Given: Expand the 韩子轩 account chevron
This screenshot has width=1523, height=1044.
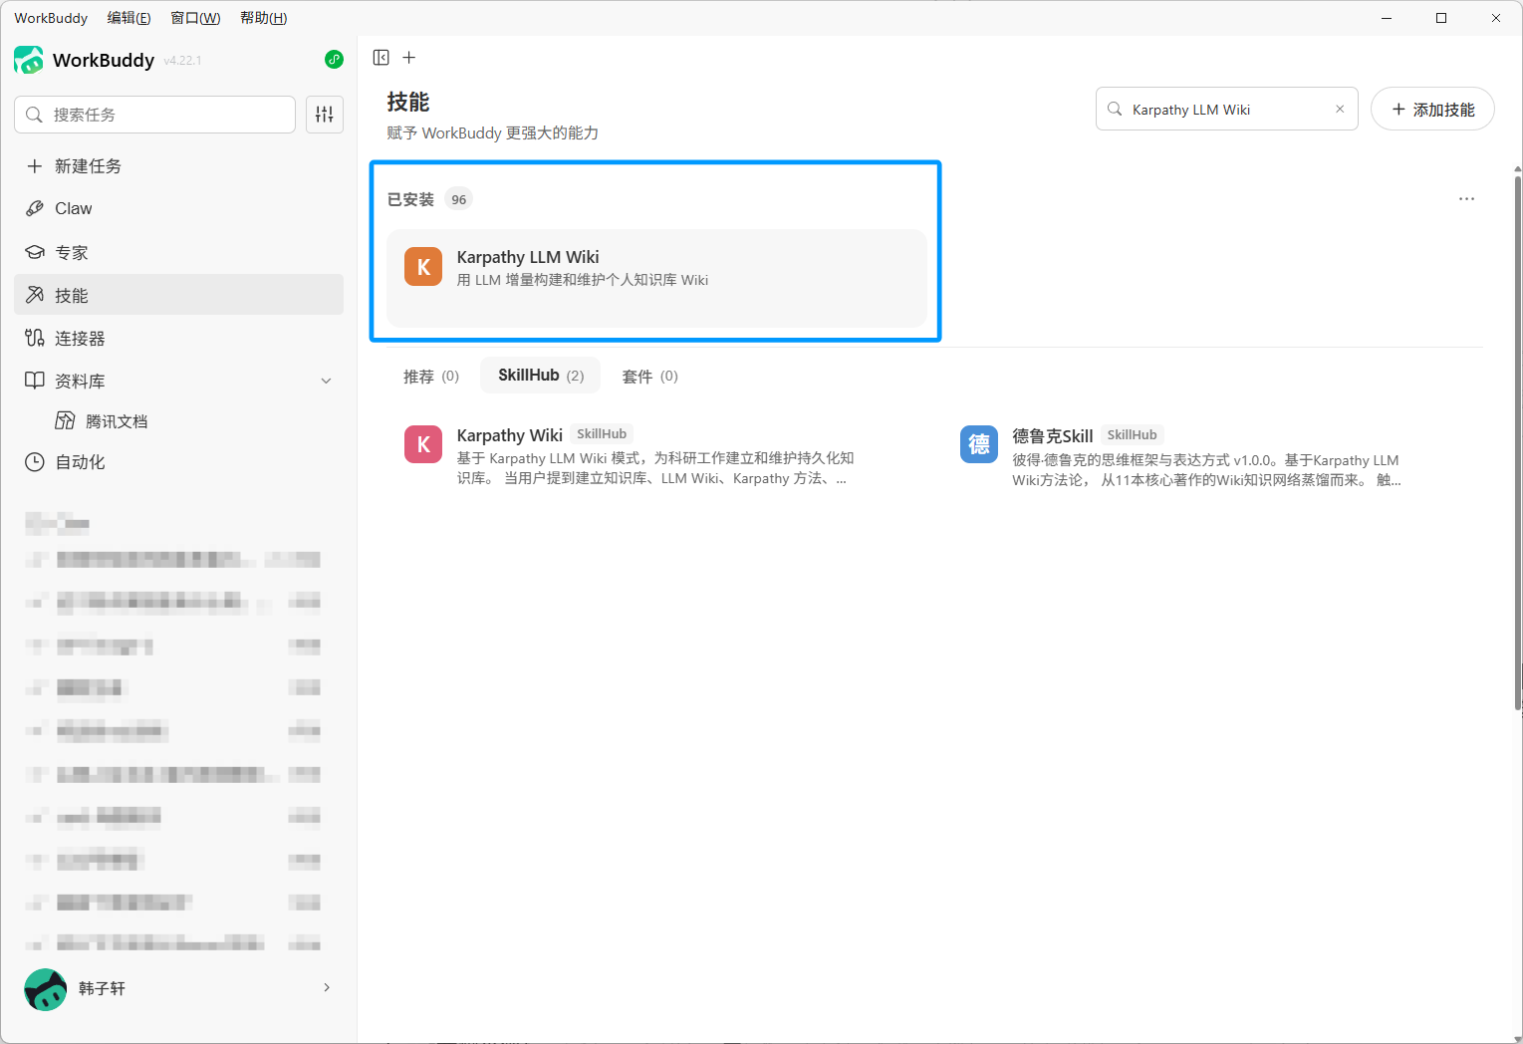Looking at the screenshot, I should [x=327, y=988].
